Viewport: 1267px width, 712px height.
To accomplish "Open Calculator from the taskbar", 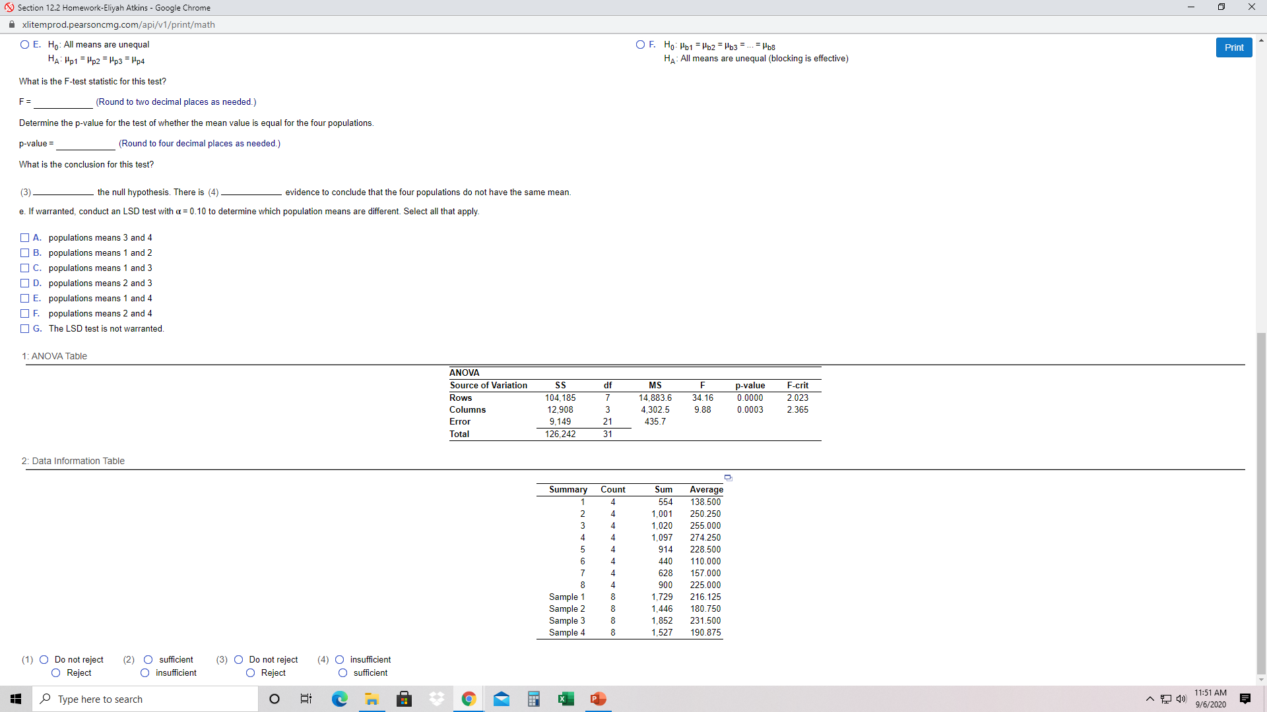I will [534, 699].
